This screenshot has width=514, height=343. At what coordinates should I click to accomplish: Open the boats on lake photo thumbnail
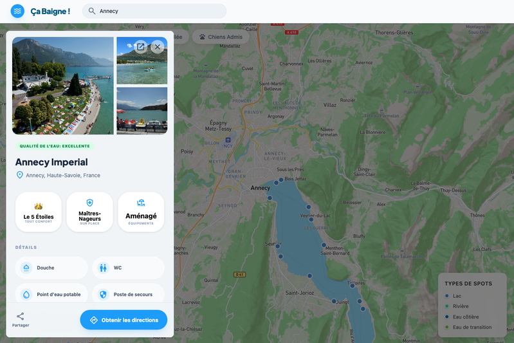click(x=142, y=111)
